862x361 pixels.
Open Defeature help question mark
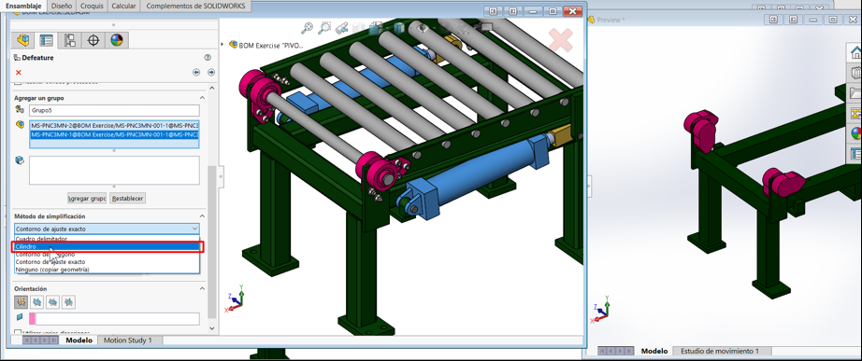[x=208, y=57]
